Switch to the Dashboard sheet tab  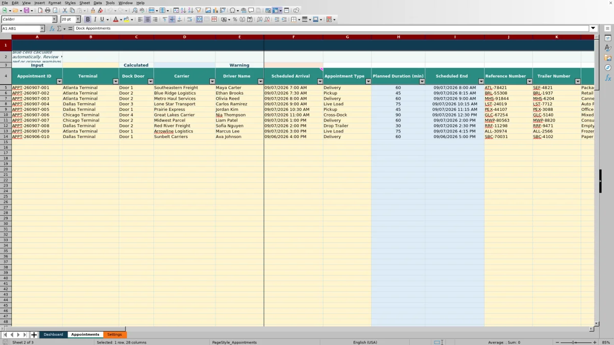pos(53,335)
